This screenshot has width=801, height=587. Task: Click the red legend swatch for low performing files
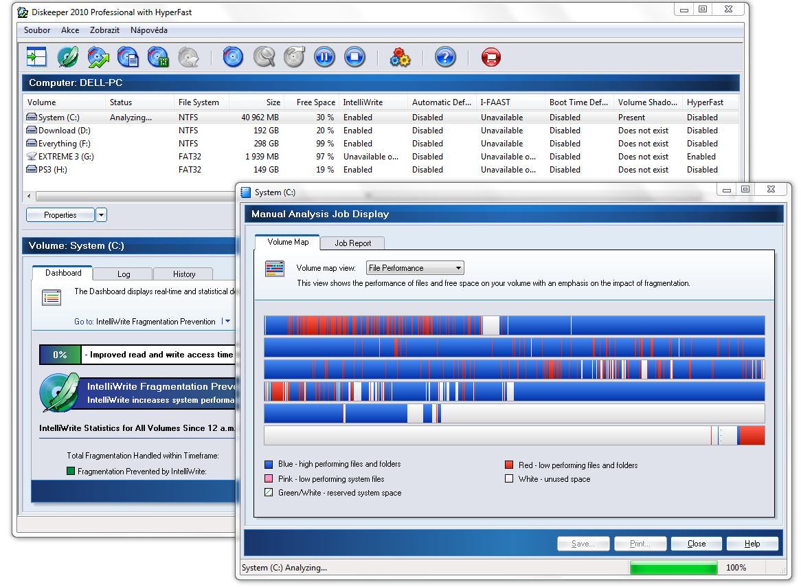509,465
